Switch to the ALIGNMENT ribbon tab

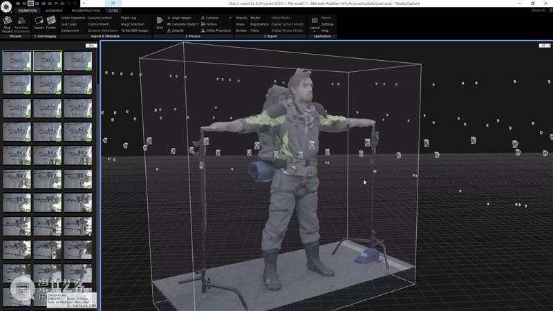pos(54,10)
